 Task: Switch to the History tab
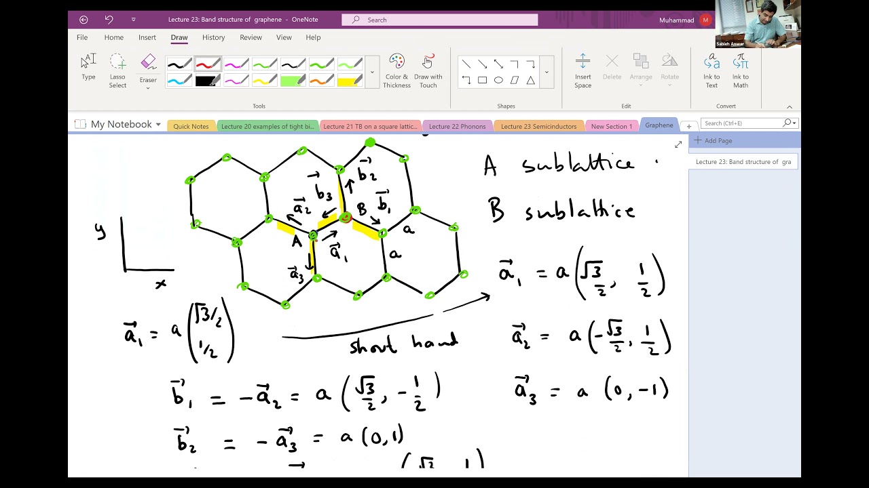tap(213, 37)
